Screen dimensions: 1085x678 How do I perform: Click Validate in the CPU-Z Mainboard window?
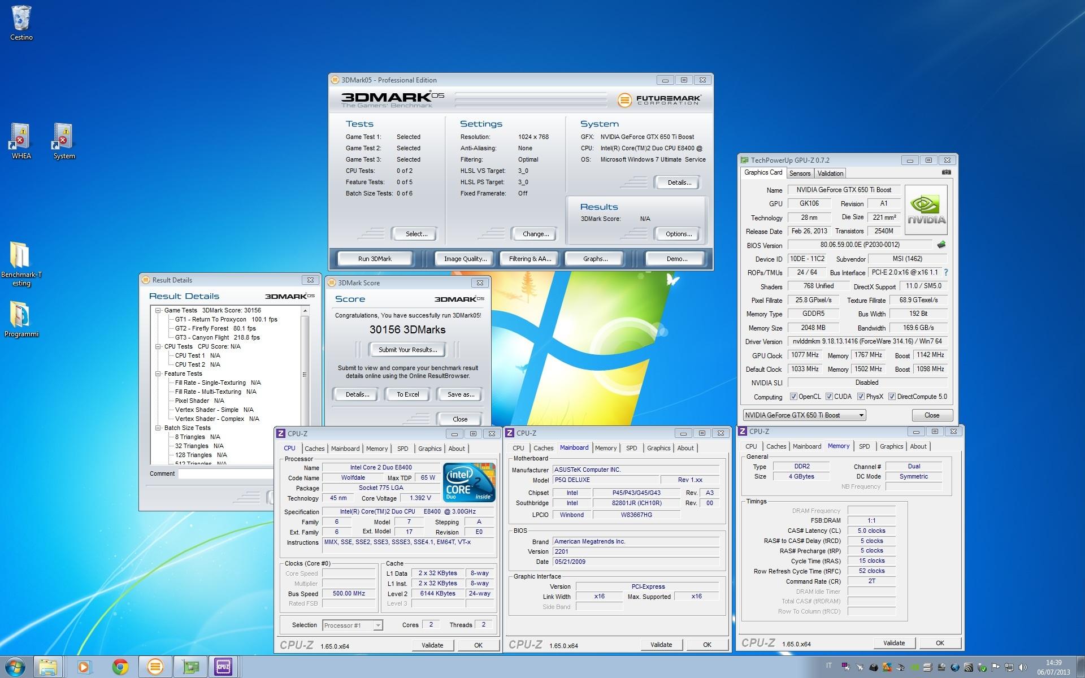click(661, 645)
